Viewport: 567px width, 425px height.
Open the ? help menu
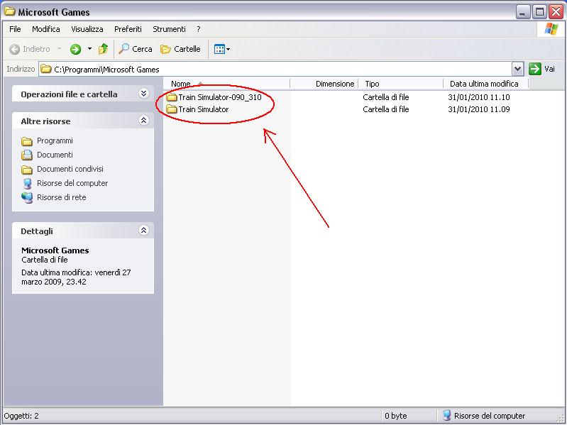tap(199, 29)
